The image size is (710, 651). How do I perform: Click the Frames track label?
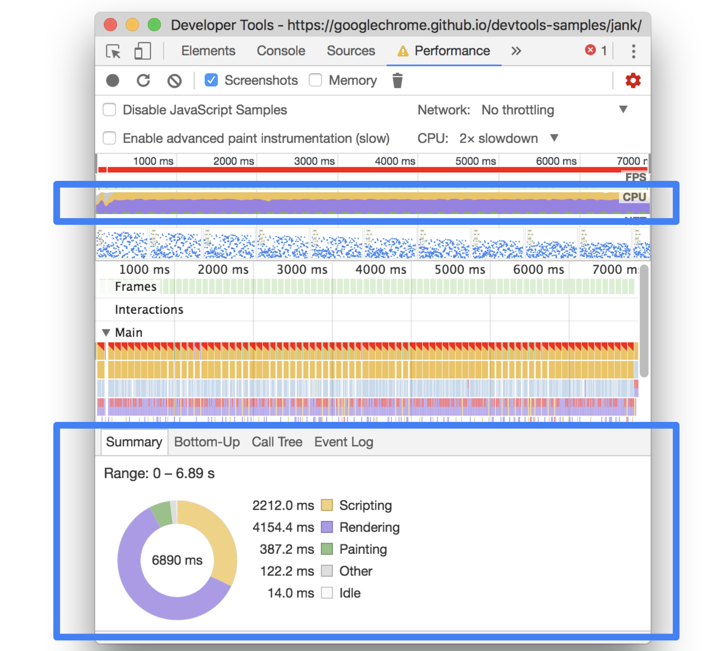click(136, 287)
